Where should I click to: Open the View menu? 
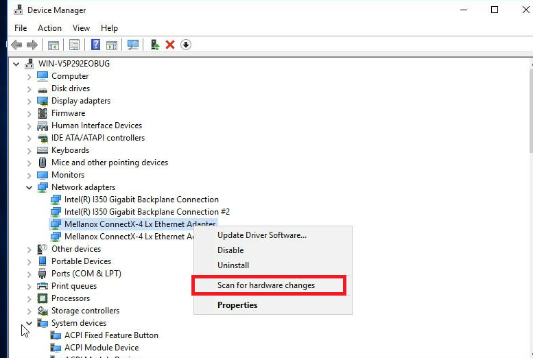(81, 28)
